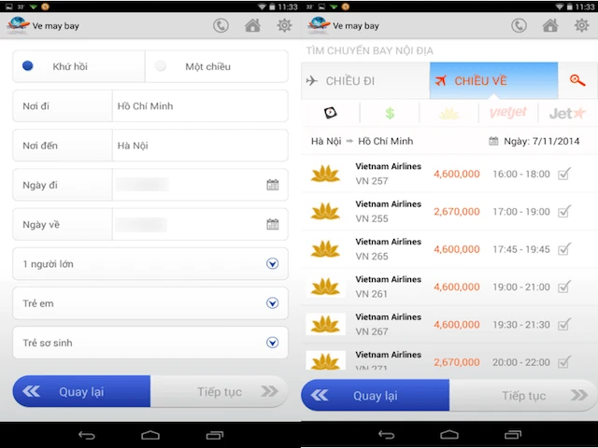
Task: Select the 16:00 - 18:00 flight time
Action: (x=521, y=175)
